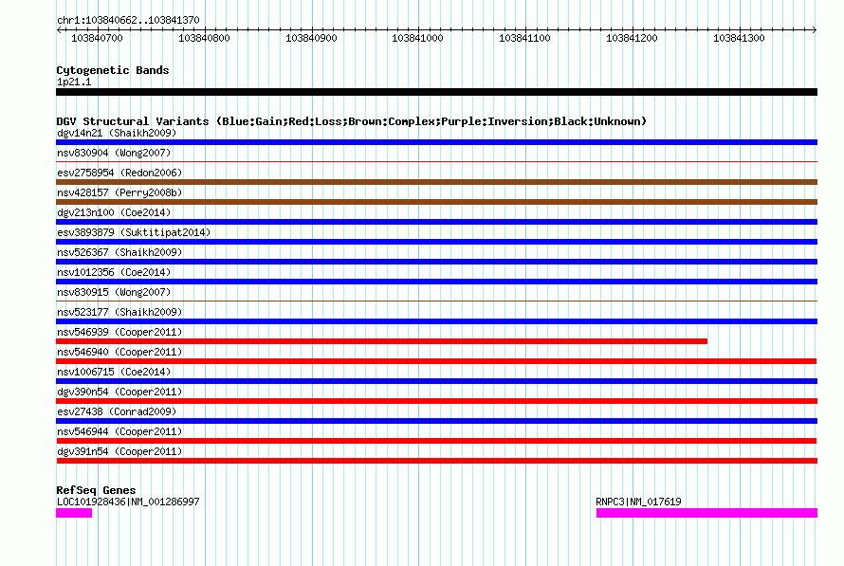Screen dimensions: 844x566
Task: Open nsv830904 (Wong2007) variant label
Action: (x=114, y=153)
